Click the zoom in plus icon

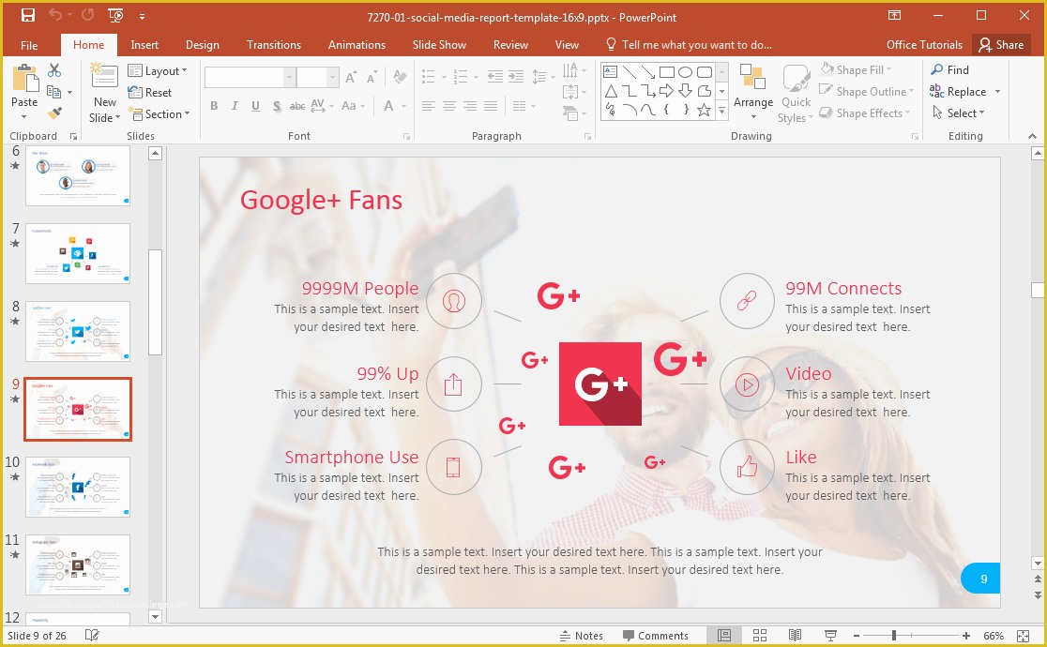tap(966, 636)
